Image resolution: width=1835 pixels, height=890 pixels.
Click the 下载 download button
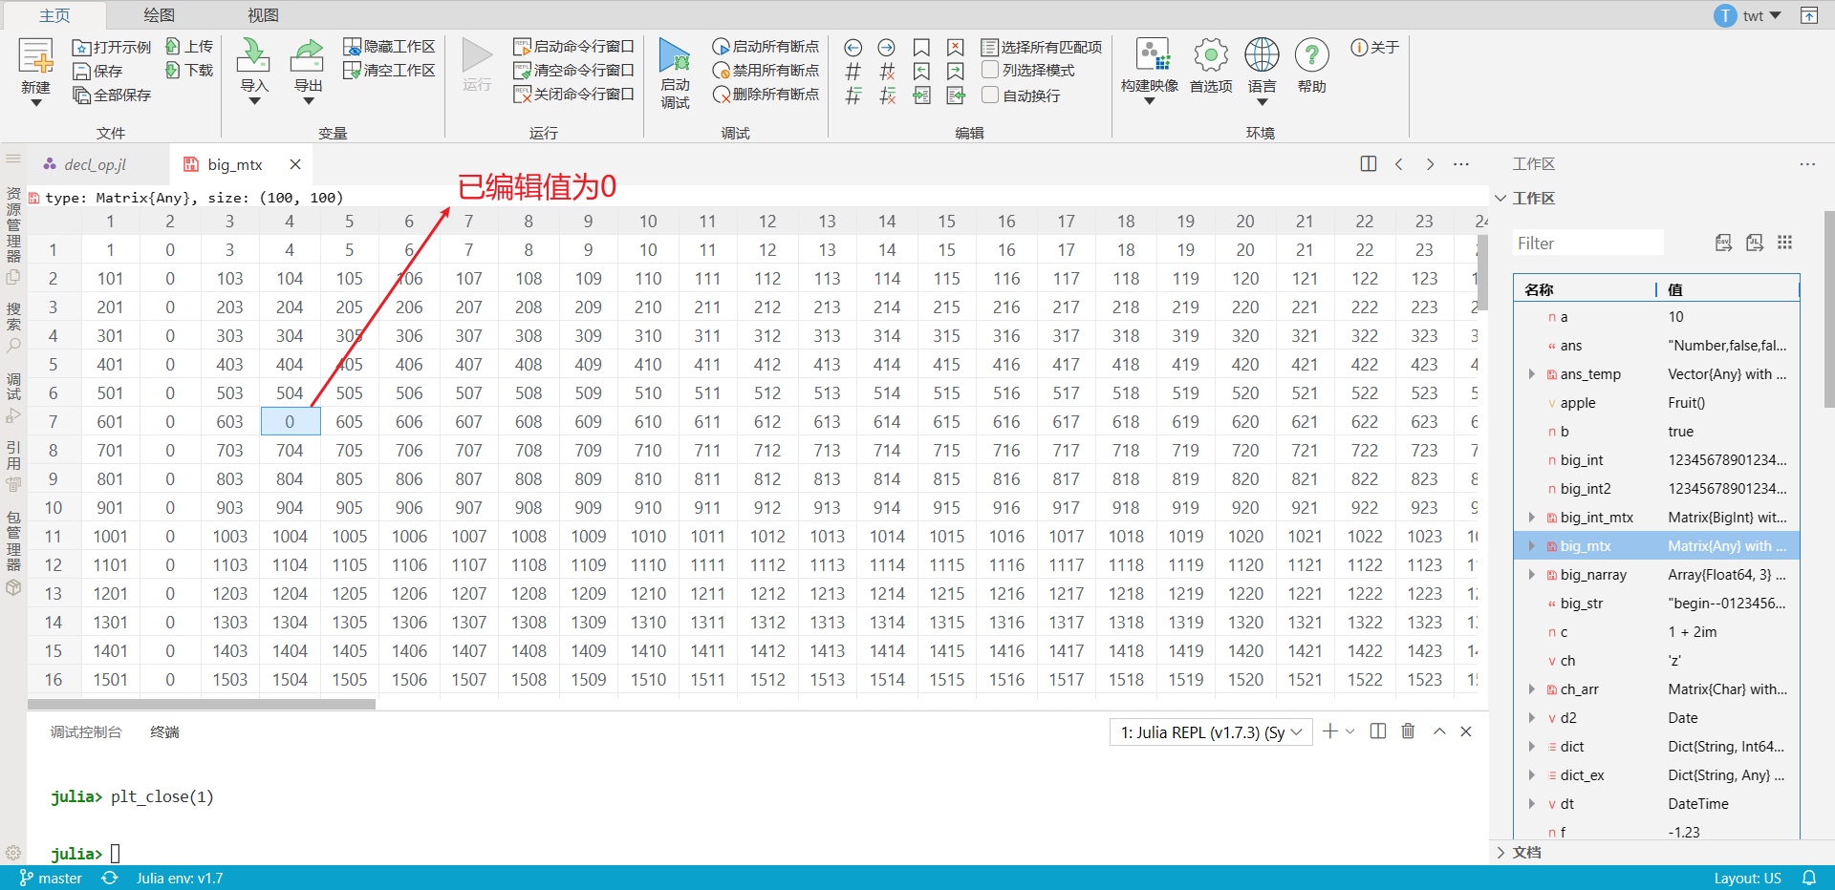coord(189,70)
